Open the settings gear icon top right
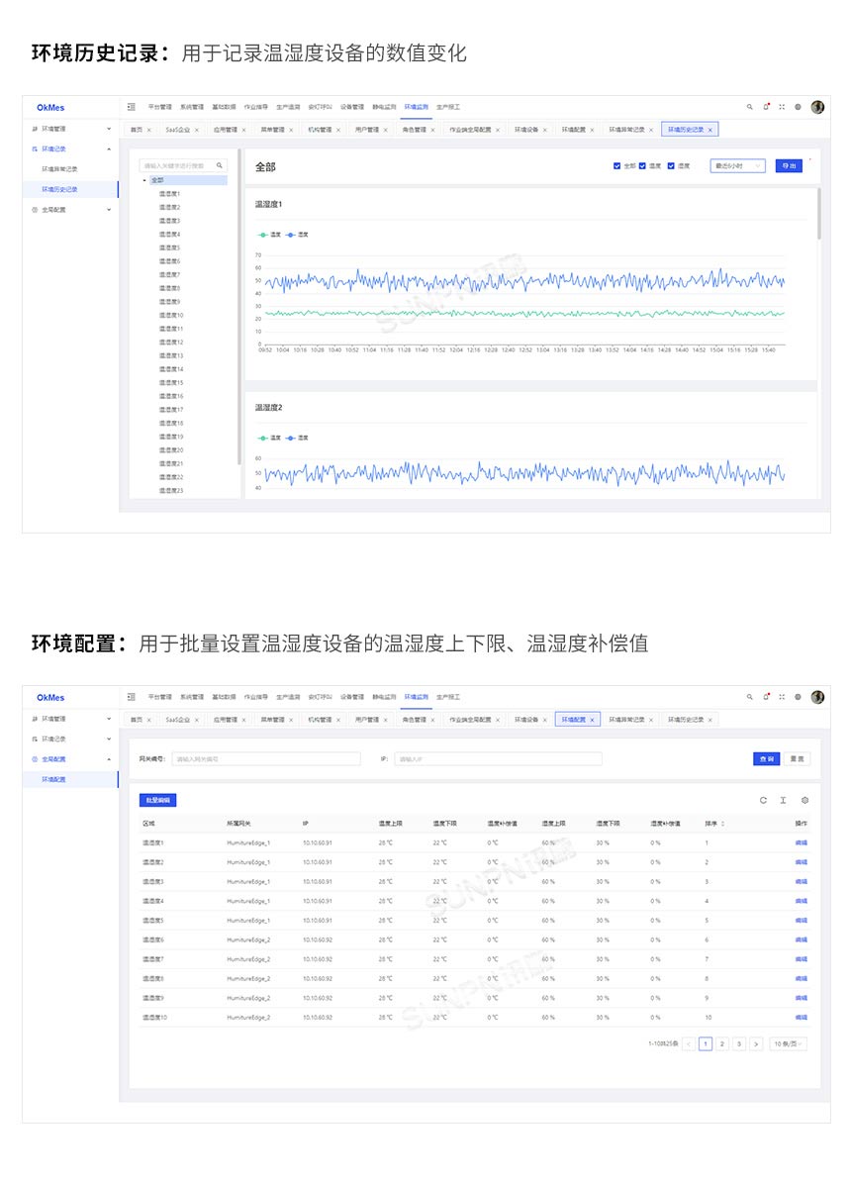Viewport: 851px width, 1185px height. [799, 107]
